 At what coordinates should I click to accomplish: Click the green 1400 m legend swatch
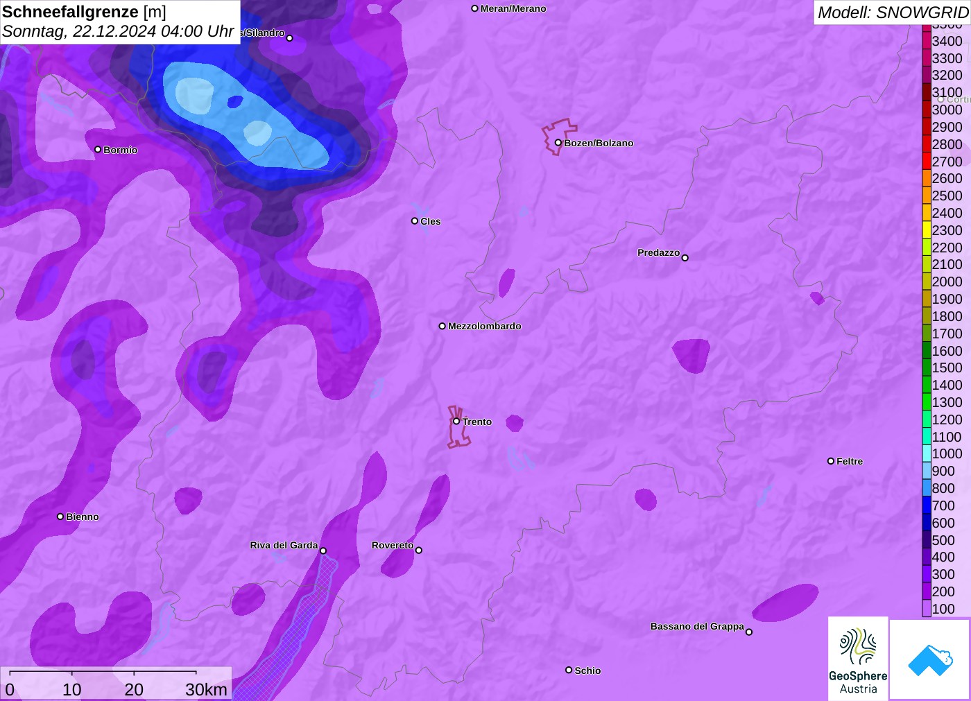[927, 385]
